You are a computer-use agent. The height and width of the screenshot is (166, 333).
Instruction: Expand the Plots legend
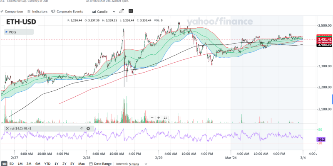pos(12,32)
